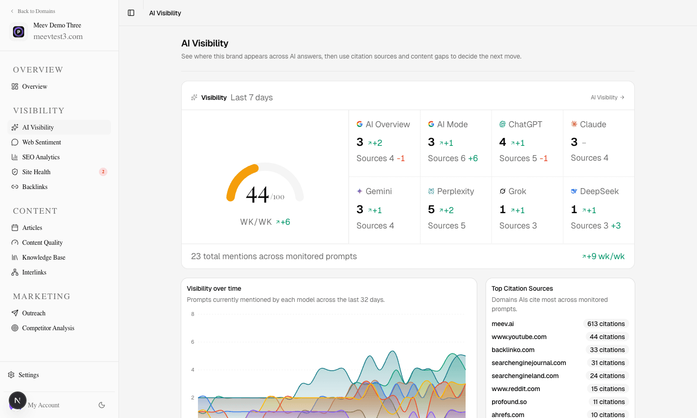
Task: Toggle dark mode moon icon
Action: point(102,405)
